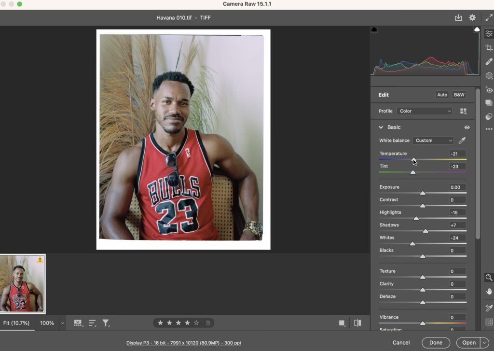Viewport: 494px width, 351px height.
Task: Select the Red Eye removal tool
Action: click(489, 90)
